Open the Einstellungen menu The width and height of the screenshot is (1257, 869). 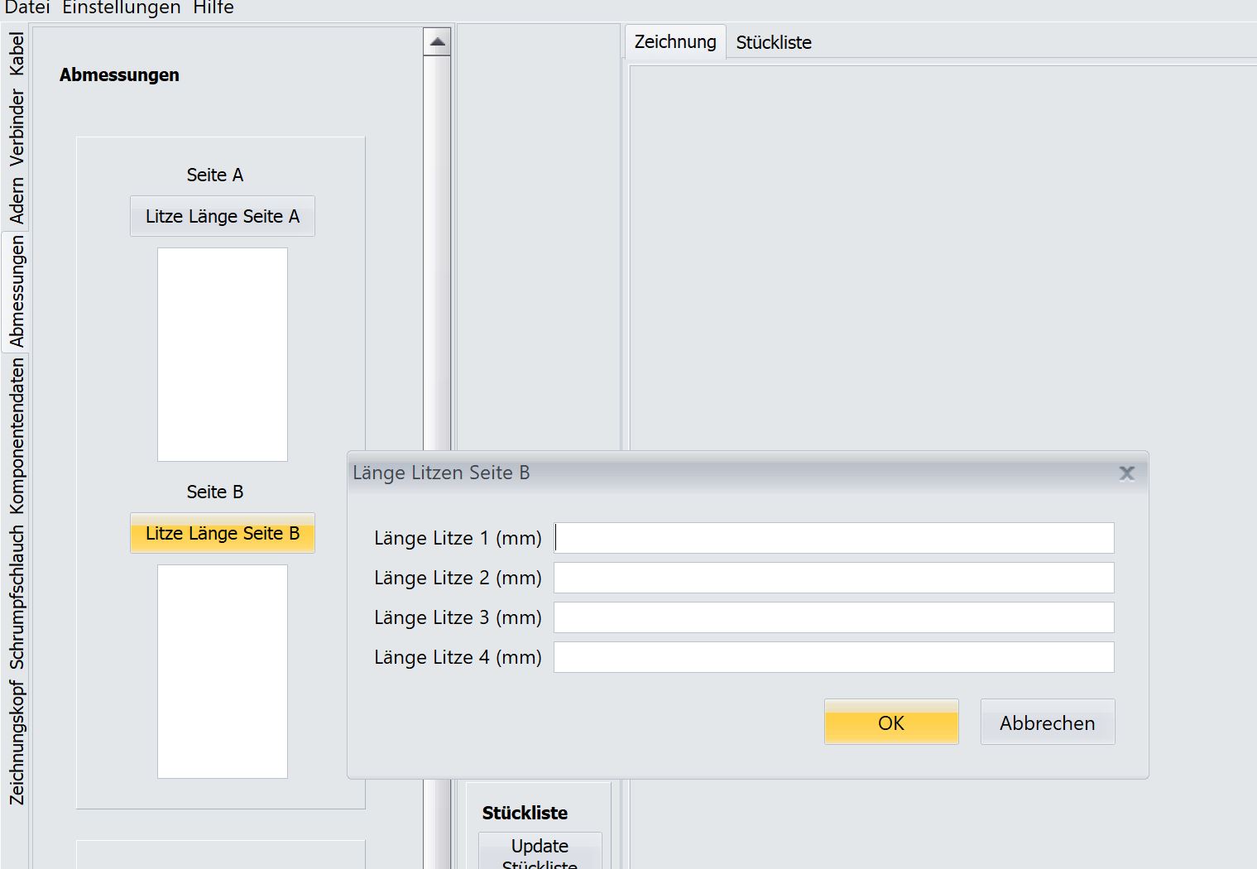pyautogui.click(x=122, y=8)
